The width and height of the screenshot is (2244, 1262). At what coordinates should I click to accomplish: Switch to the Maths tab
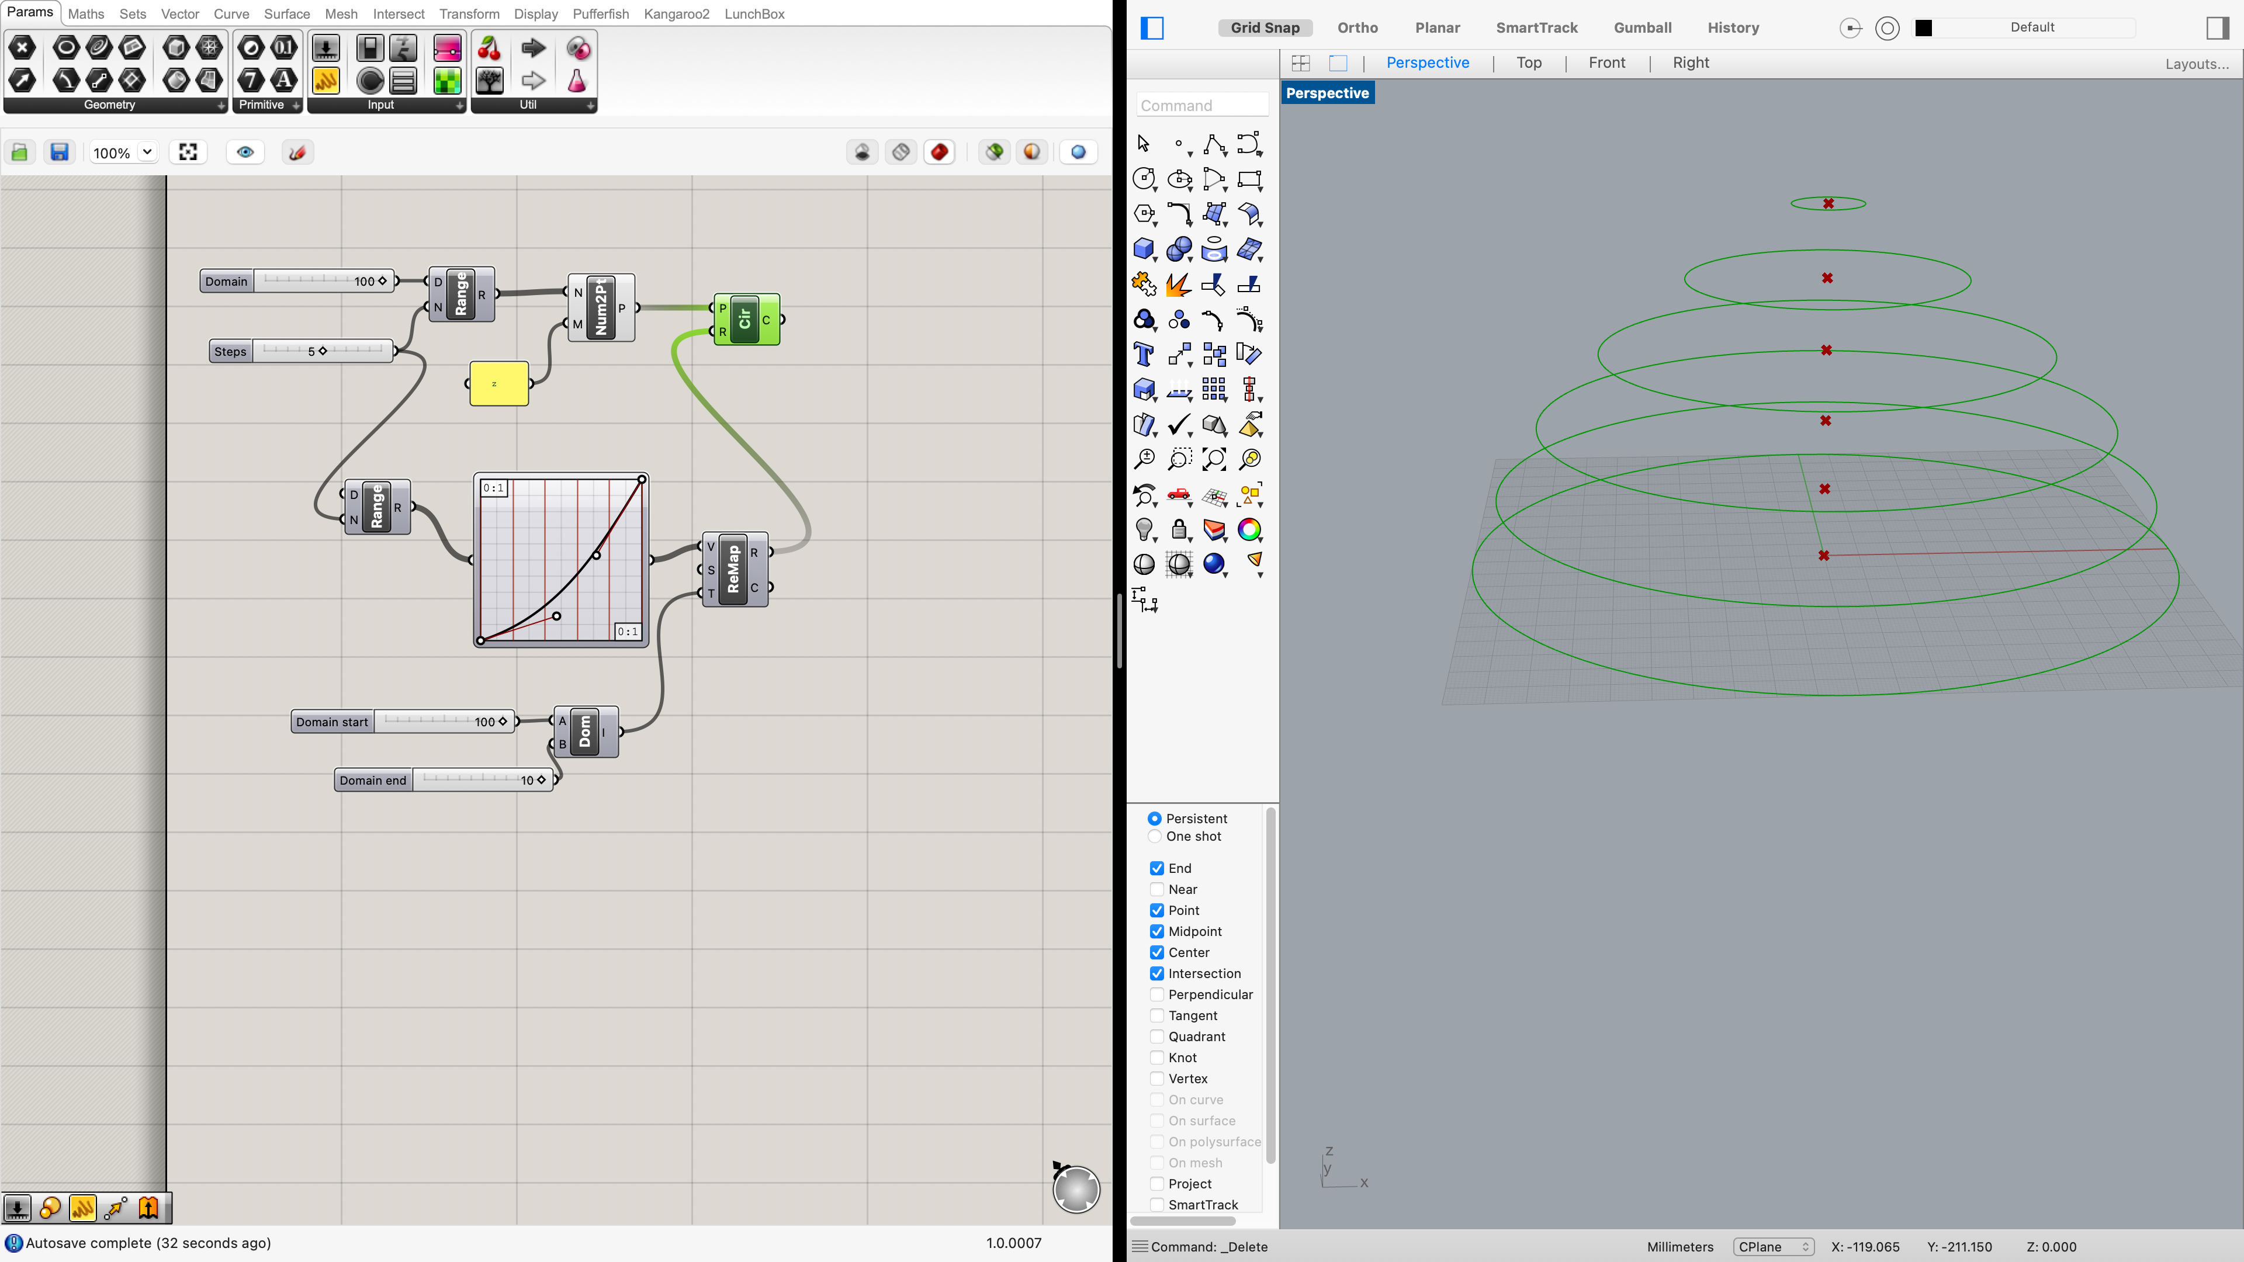pos(85,14)
